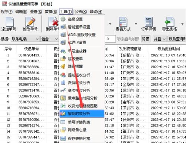Click horn icon beside 跟踪提醒

[63, 66]
